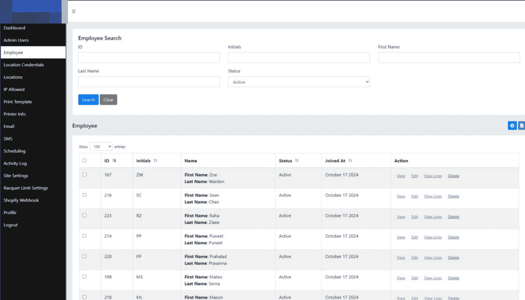The image size is (525, 300).
Task: Check the select-all checkbox in table header
Action: [x=85, y=160]
